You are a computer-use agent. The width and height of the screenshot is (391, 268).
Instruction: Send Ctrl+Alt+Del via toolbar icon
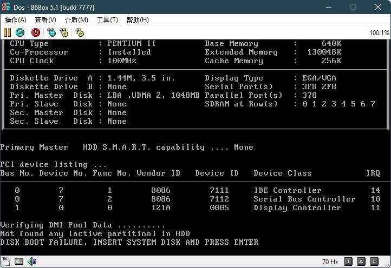click(x=51, y=32)
